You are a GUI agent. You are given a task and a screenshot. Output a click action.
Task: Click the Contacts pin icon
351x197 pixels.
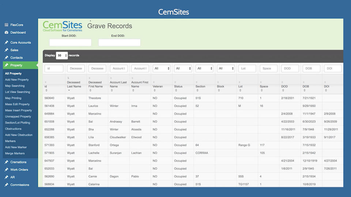pyautogui.click(x=6, y=58)
